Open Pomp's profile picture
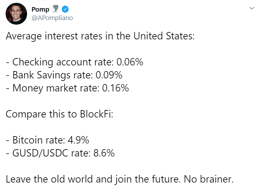The image size is (259, 191). pos(16,14)
